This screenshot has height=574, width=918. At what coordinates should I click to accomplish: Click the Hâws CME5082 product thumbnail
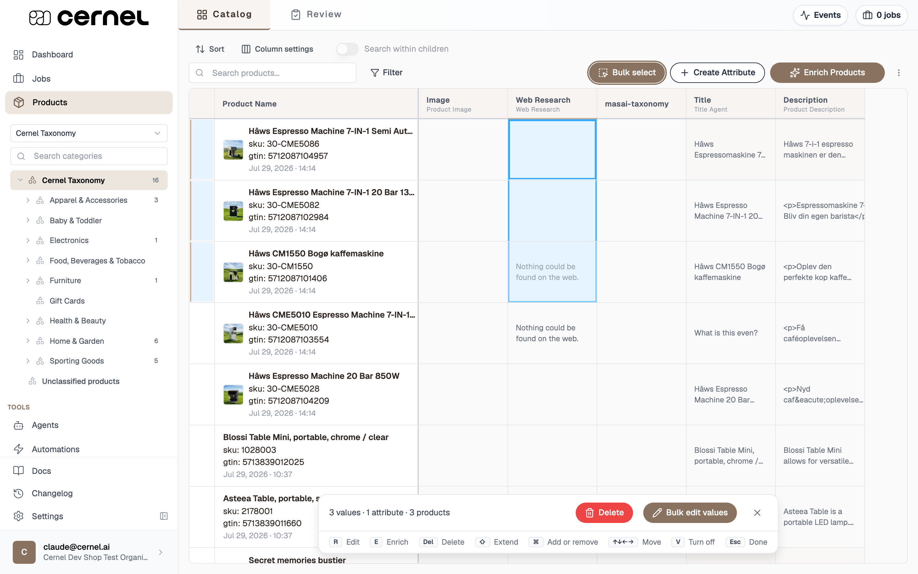[x=233, y=211]
